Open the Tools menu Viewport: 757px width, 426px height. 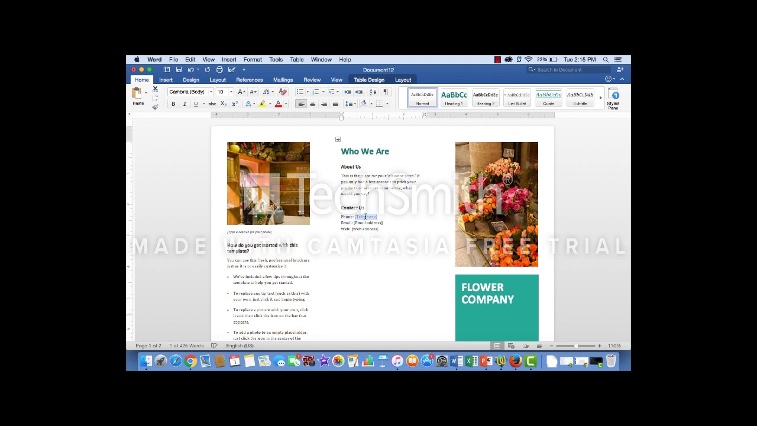(x=276, y=60)
